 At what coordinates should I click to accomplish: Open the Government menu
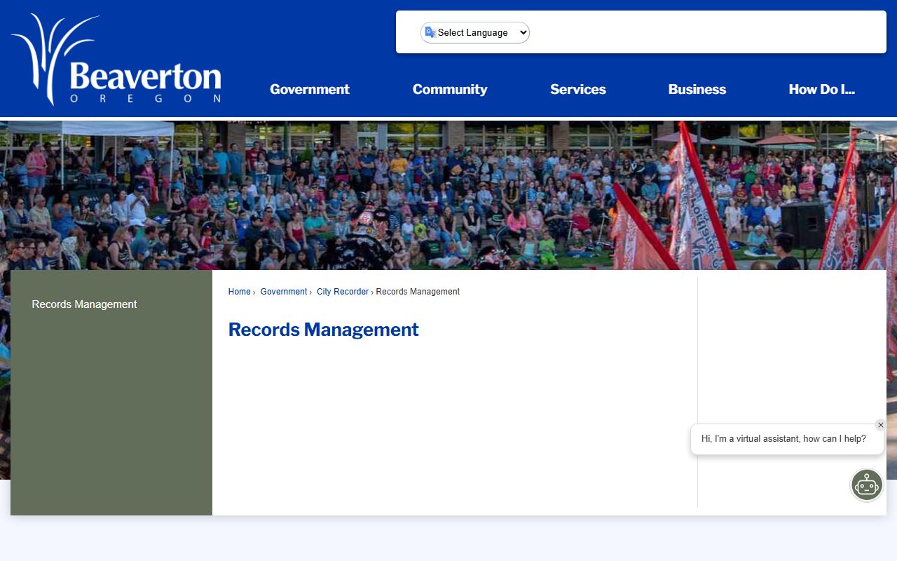tap(310, 89)
